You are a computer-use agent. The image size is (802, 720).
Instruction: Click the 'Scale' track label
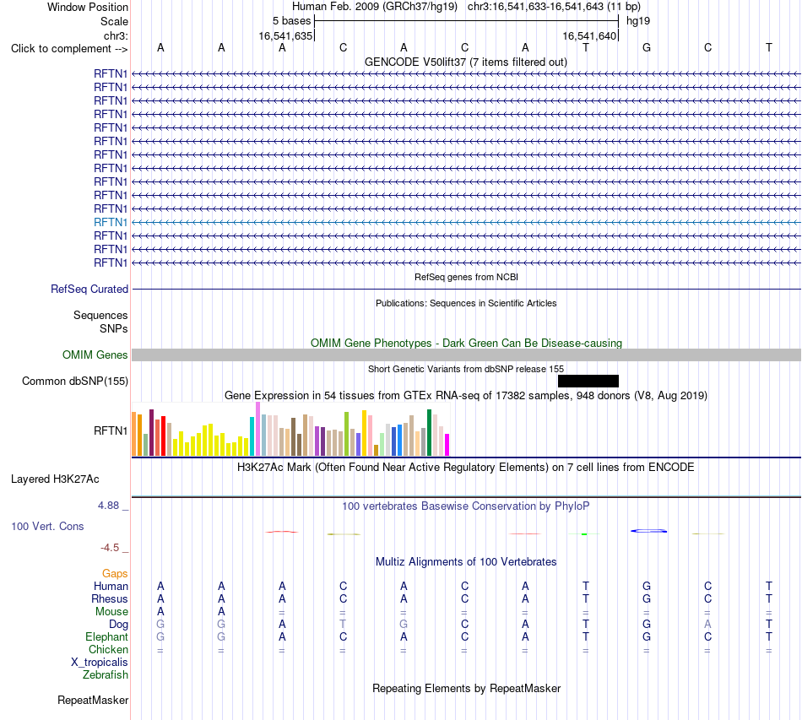click(114, 21)
